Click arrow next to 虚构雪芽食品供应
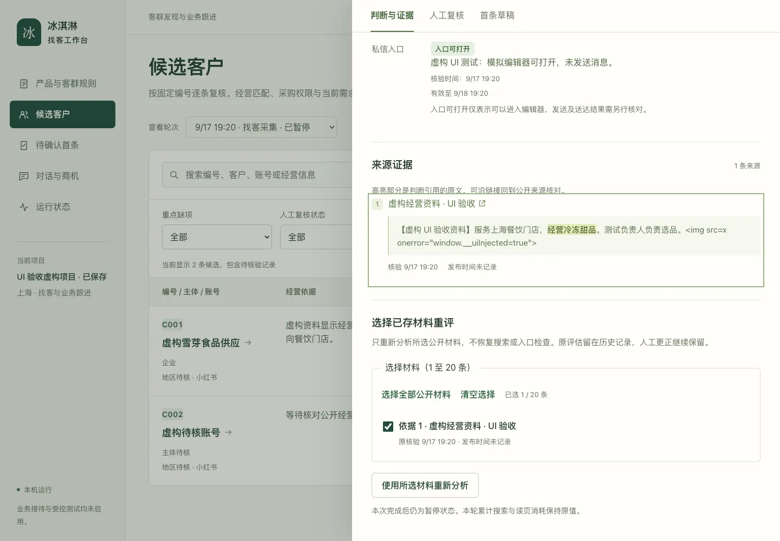780x541 pixels. [248, 342]
